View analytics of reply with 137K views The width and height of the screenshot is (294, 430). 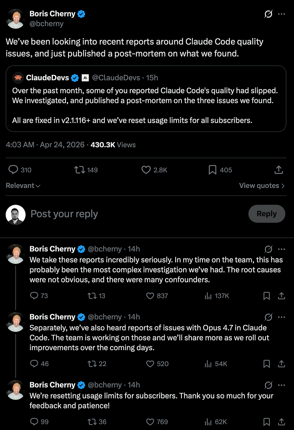click(217, 295)
